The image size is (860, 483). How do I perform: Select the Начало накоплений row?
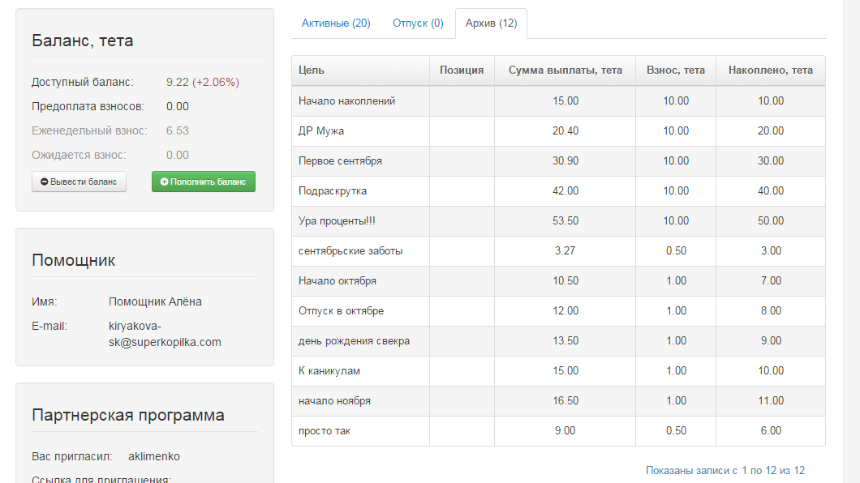pos(346,101)
